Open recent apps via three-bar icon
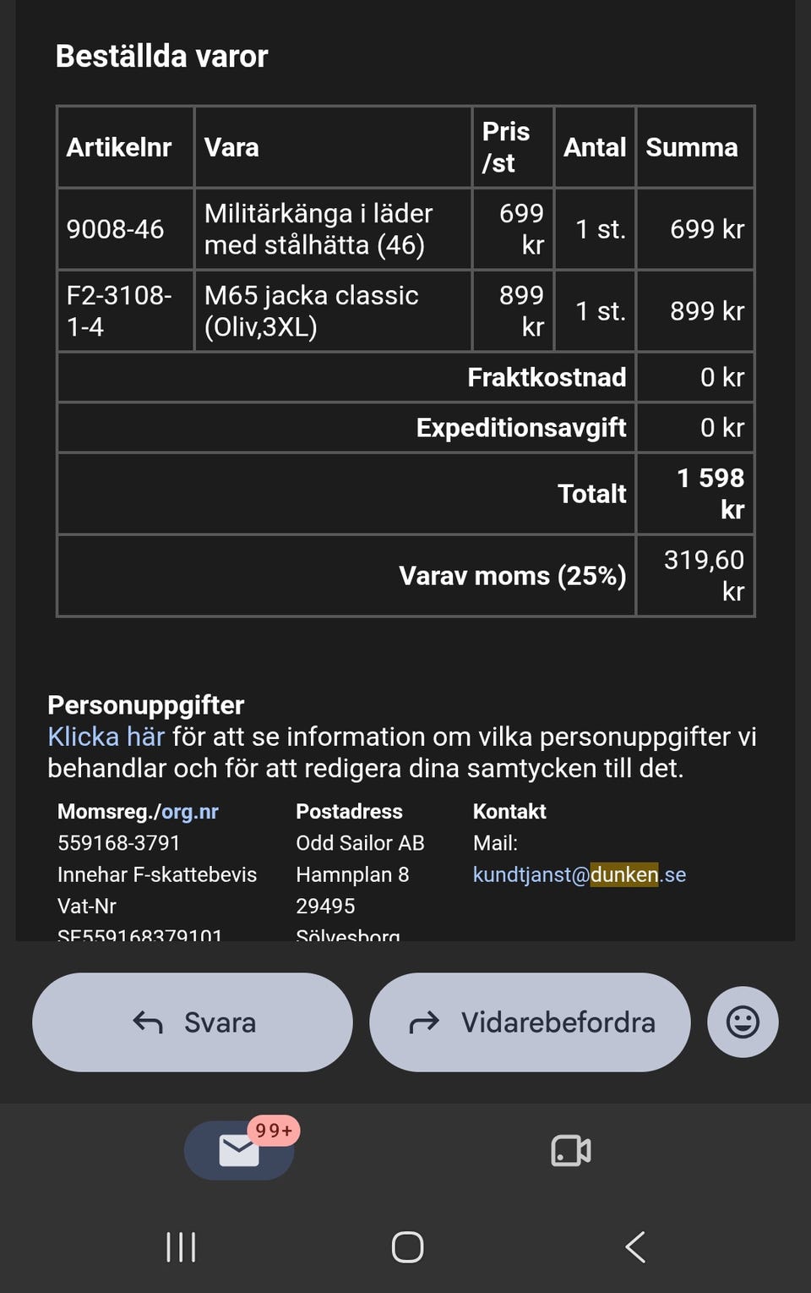This screenshot has height=1293, width=811. coord(181,1246)
